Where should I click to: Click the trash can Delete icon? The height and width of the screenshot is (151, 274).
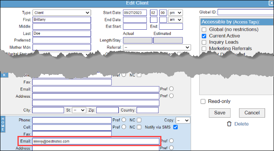(229, 124)
